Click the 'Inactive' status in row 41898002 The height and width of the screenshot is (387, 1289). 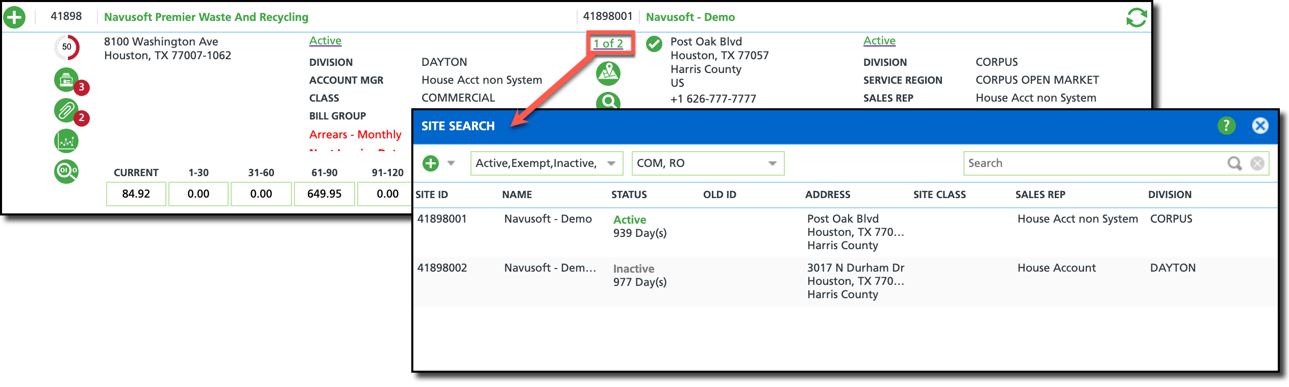click(633, 269)
